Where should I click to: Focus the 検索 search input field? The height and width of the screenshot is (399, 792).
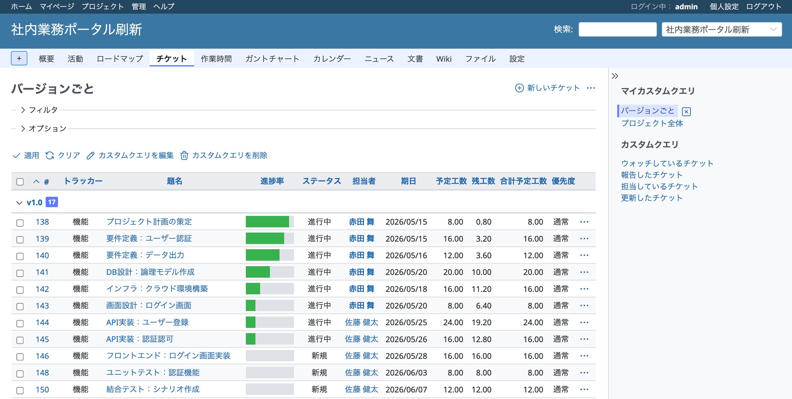coord(617,29)
